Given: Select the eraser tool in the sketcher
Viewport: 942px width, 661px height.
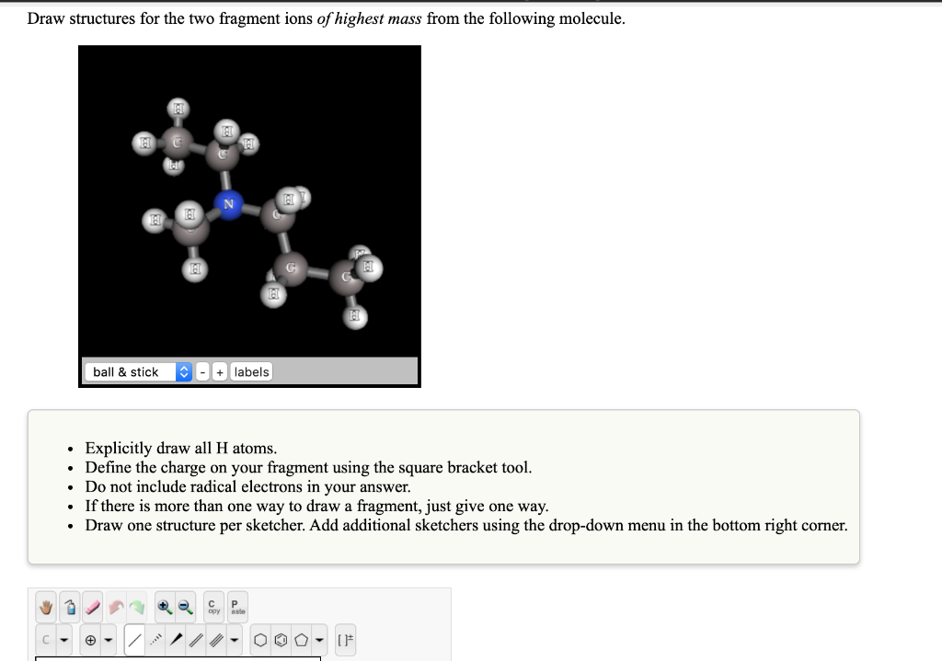Looking at the screenshot, I should (92, 606).
